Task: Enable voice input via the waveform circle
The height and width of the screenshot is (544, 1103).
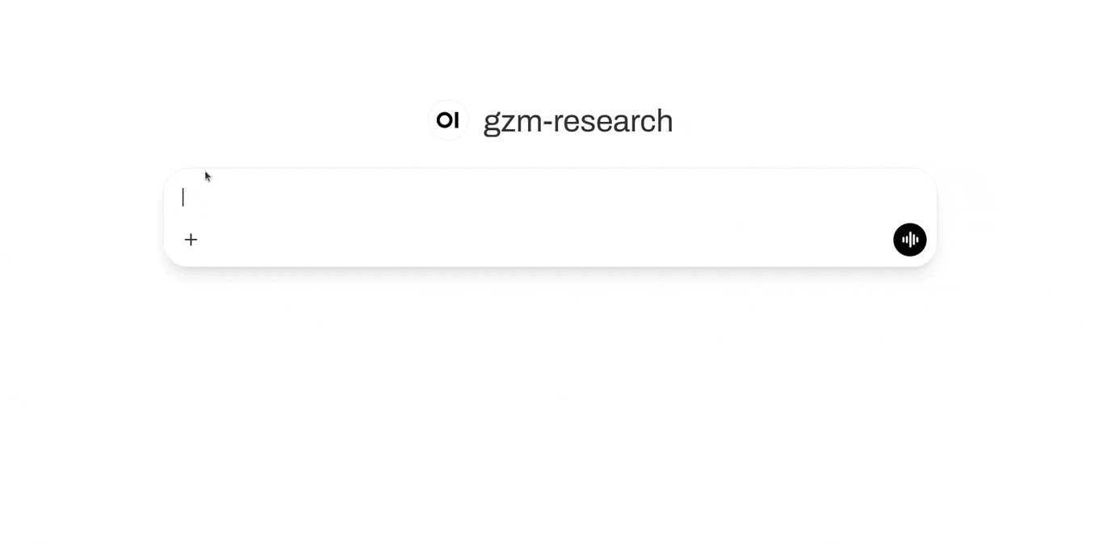Action: [909, 240]
